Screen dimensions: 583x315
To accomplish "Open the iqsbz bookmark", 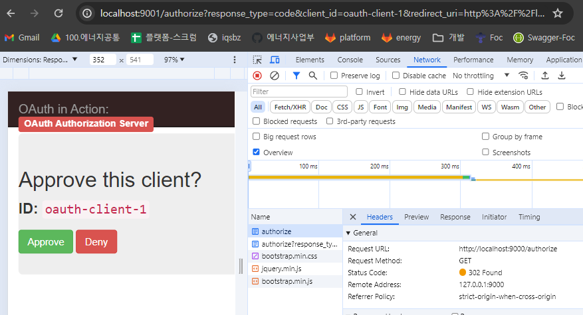I will 224,38.
